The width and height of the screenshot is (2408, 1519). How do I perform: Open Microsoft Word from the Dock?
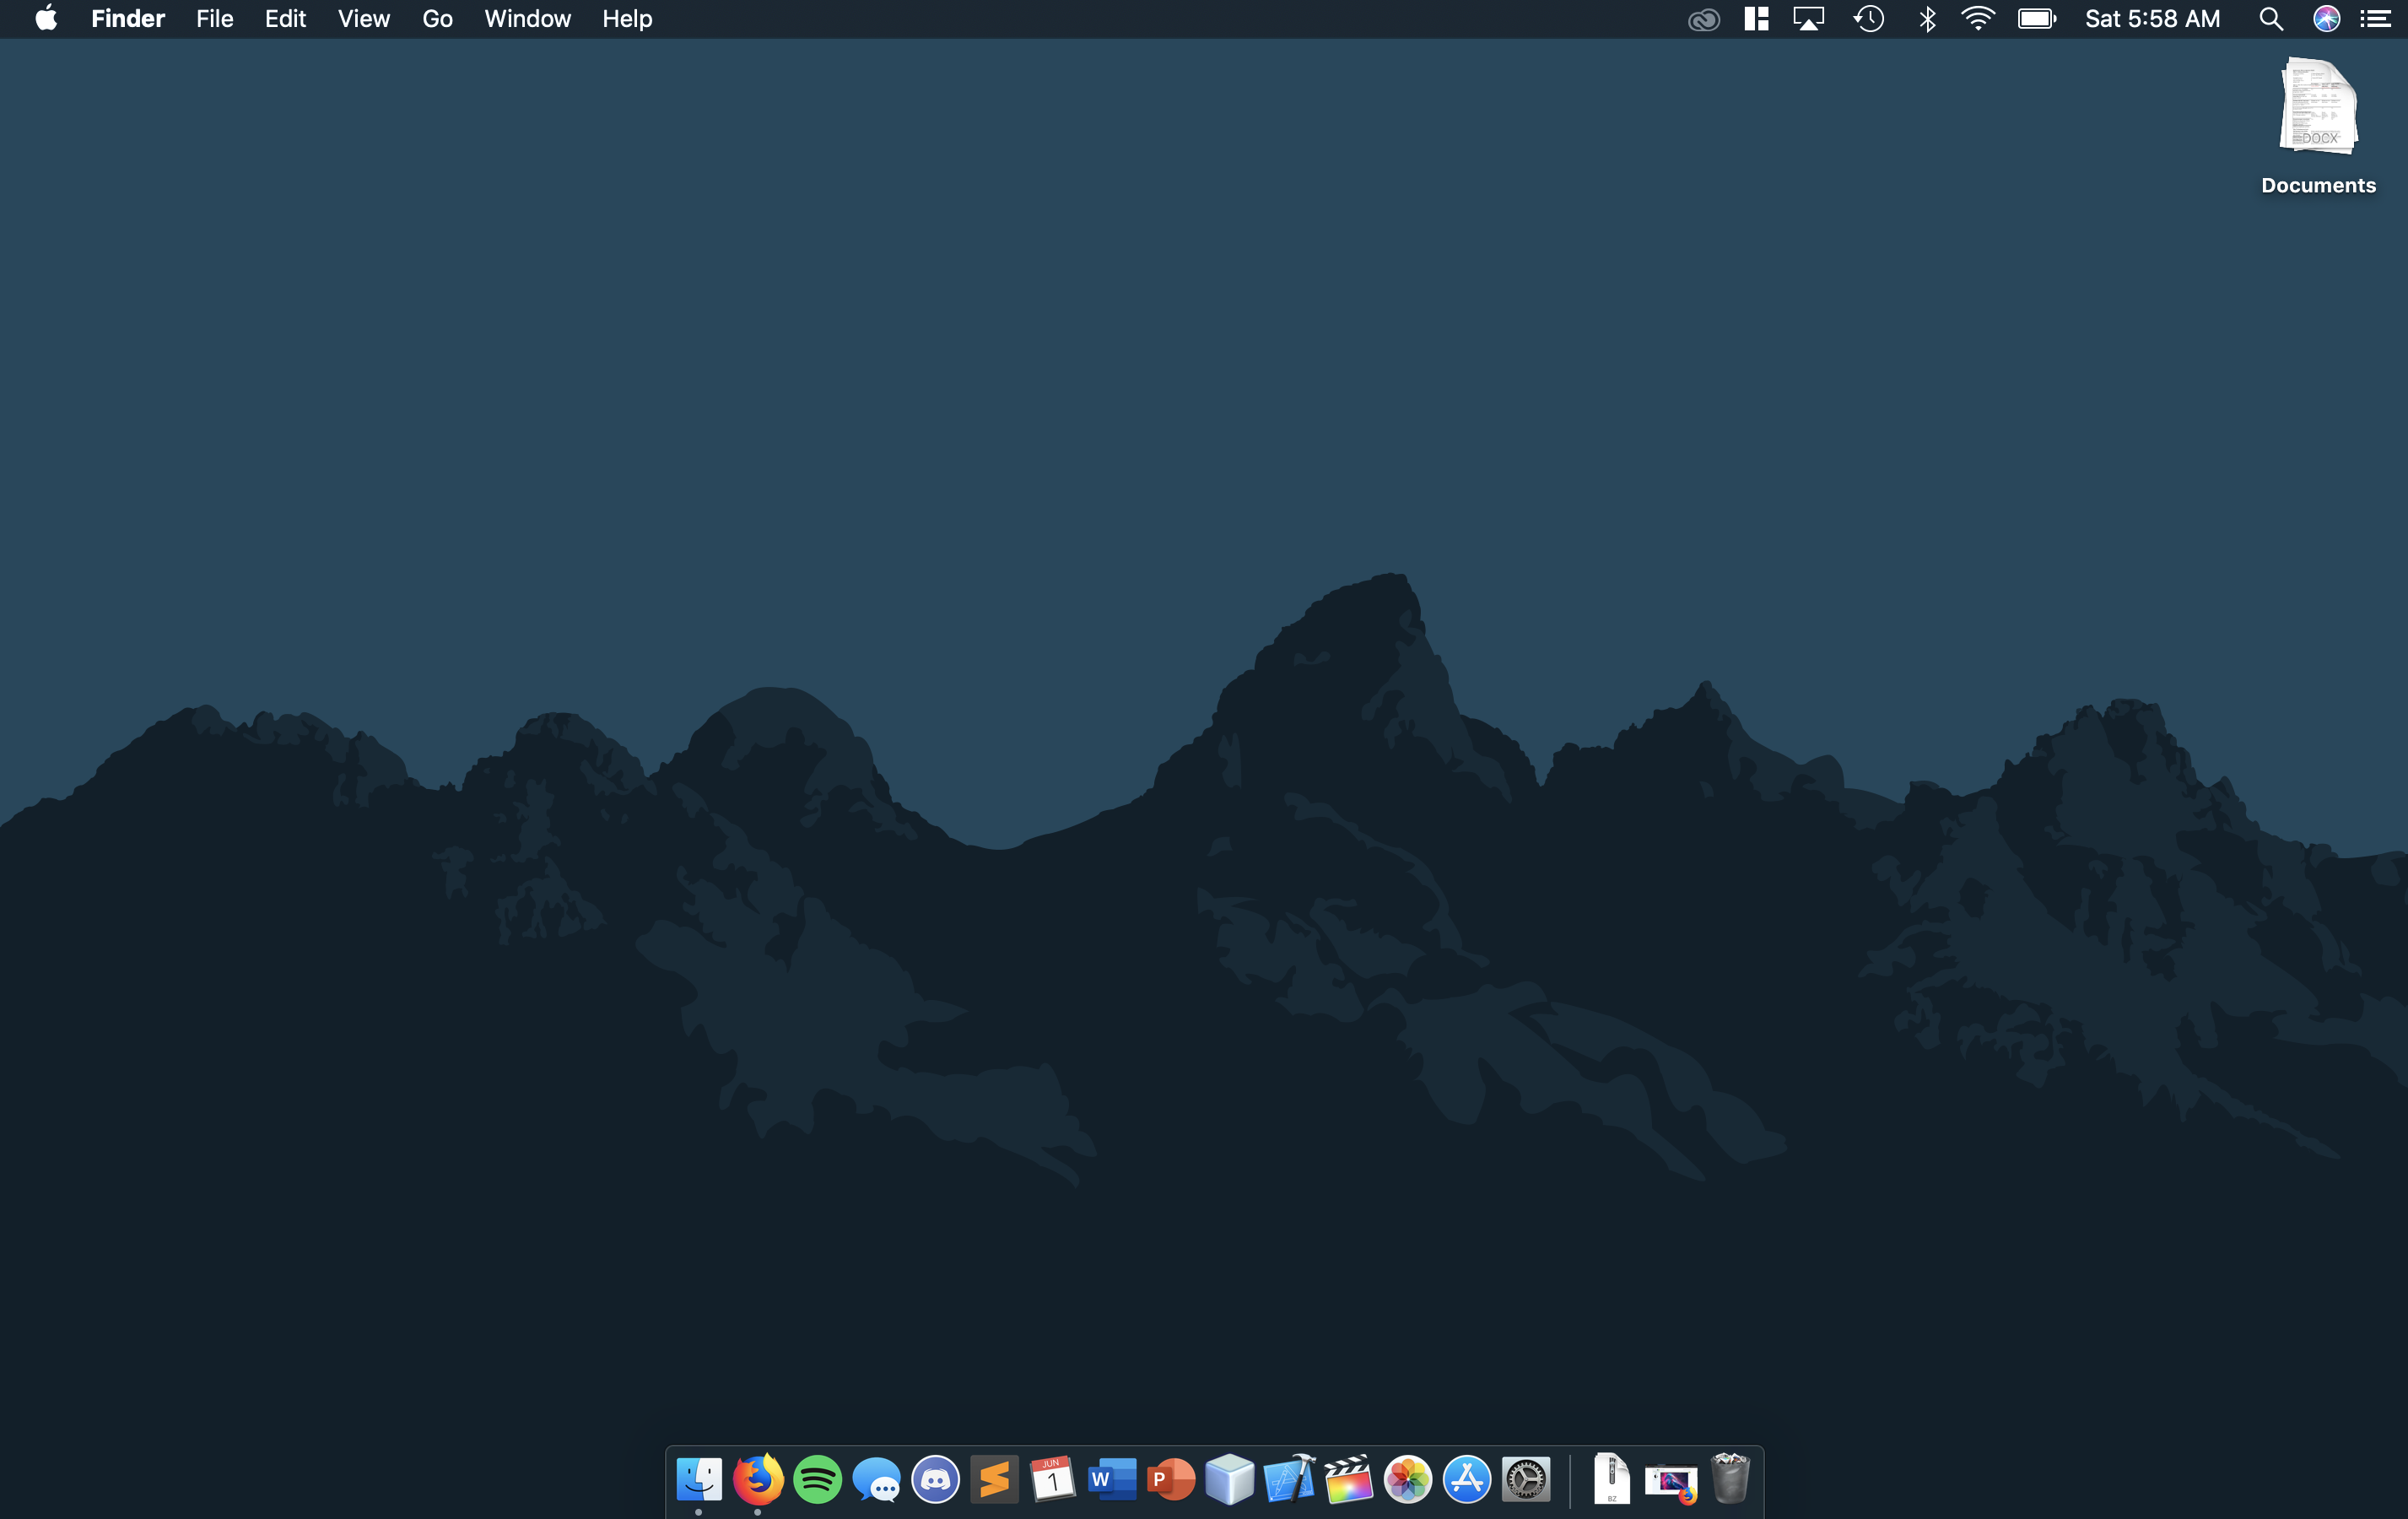tap(1112, 1479)
